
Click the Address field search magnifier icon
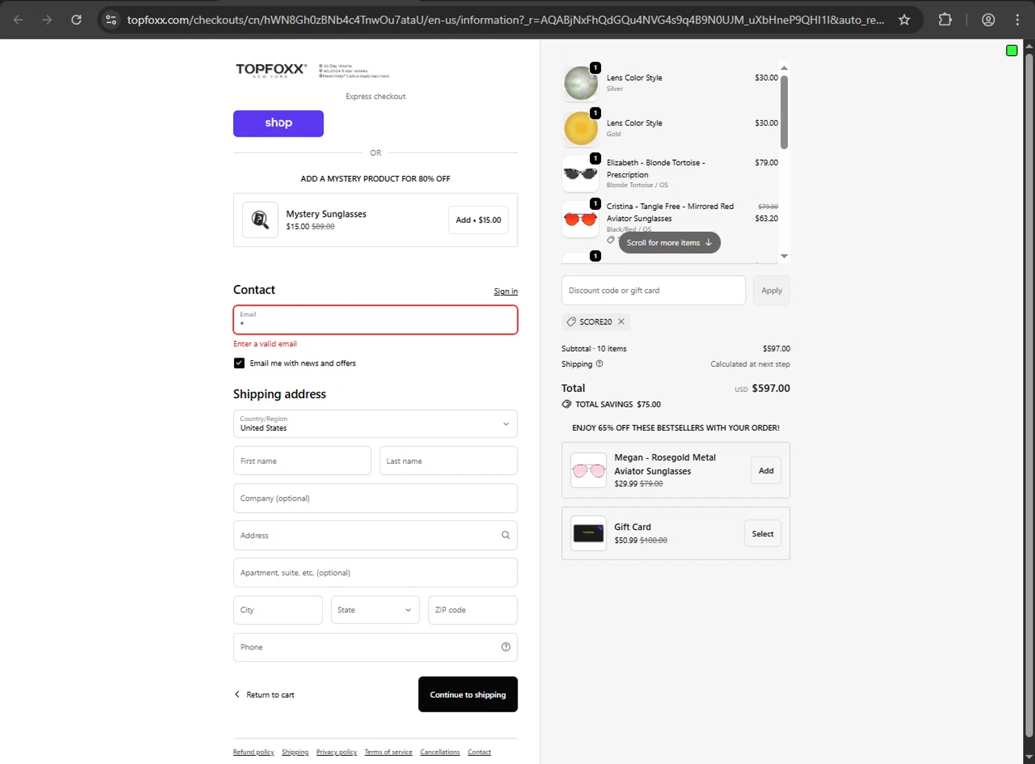tap(506, 535)
